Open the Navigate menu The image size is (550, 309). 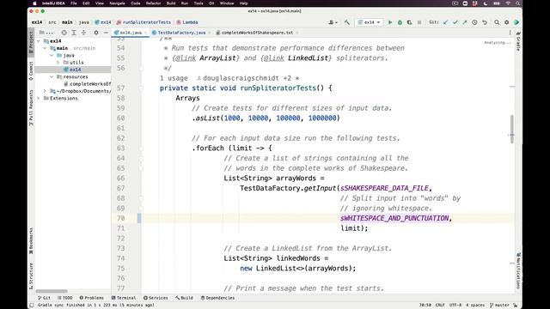click(117, 3)
